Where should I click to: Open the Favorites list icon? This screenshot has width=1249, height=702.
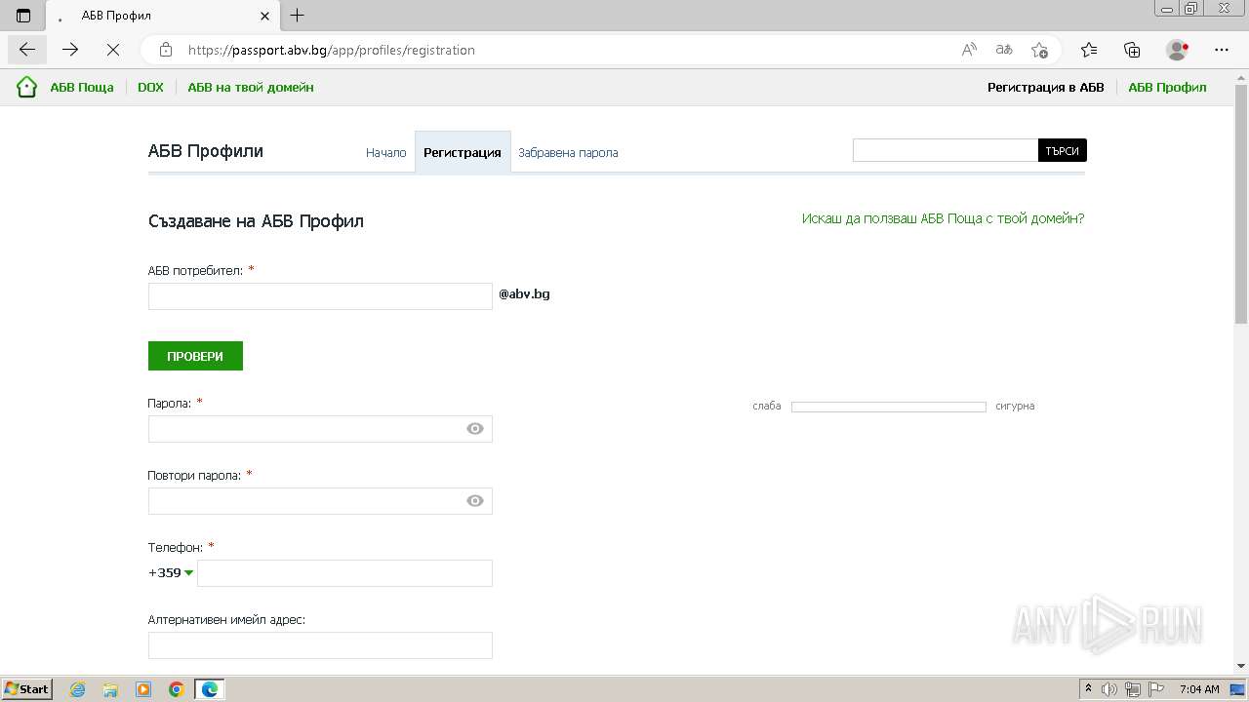1089,50
